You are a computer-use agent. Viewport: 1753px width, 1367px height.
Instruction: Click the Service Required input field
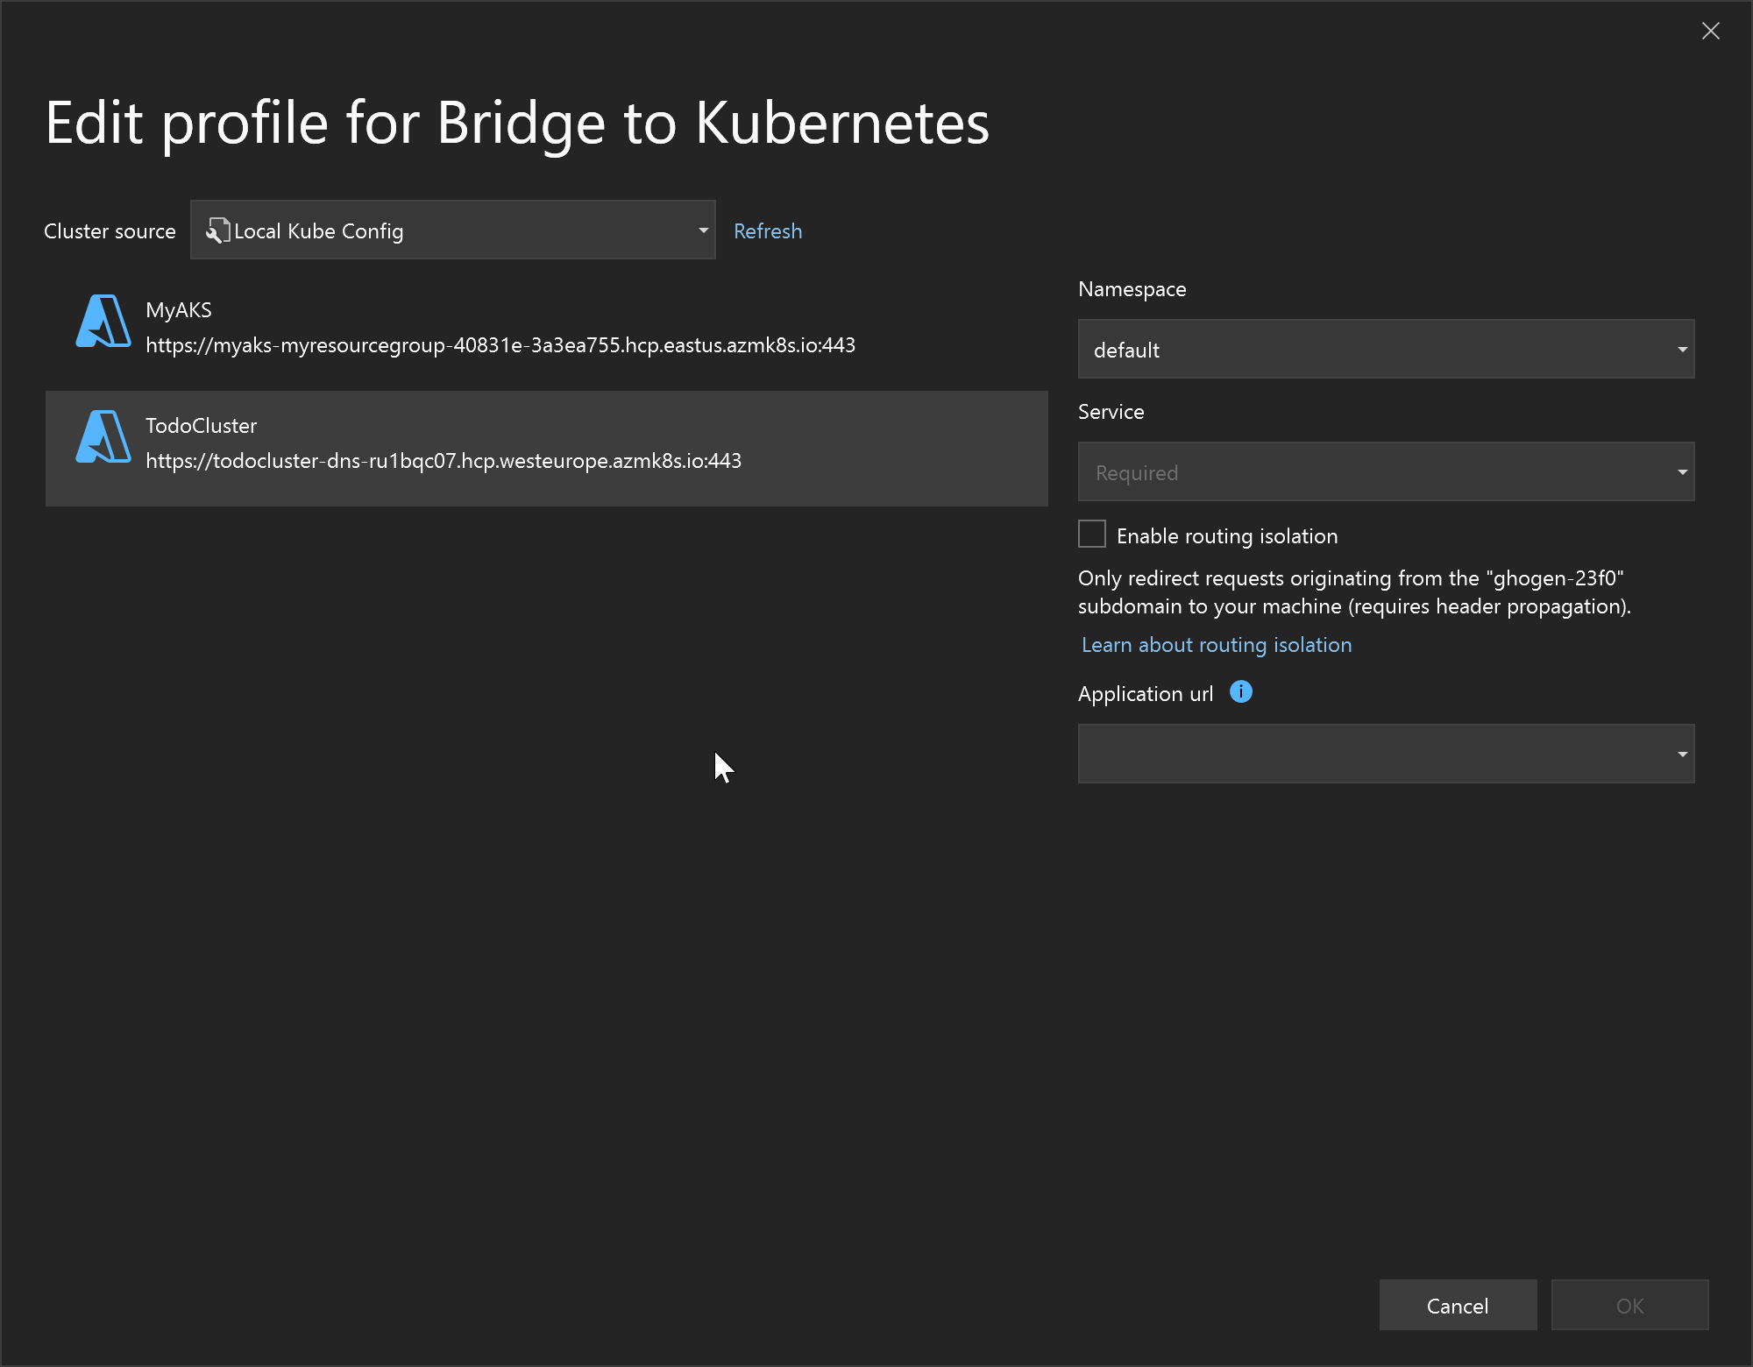click(x=1386, y=471)
